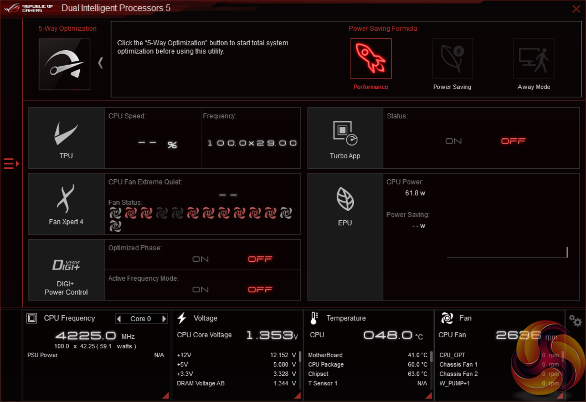The height and width of the screenshot is (402, 586).
Task: Open DIGI+ Power Control panel
Action: point(66,270)
